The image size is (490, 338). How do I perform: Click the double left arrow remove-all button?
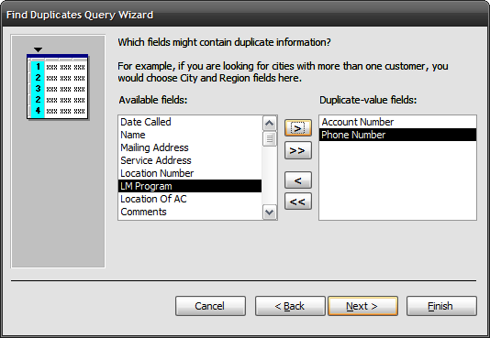(x=298, y=202)
